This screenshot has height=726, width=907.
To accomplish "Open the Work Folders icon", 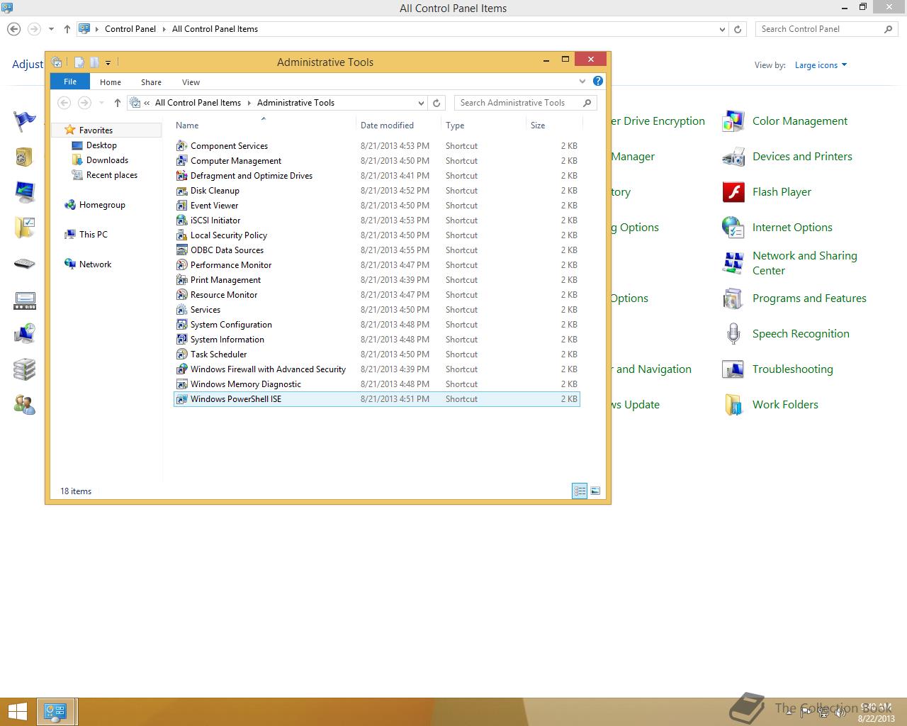I will point(733,405).
